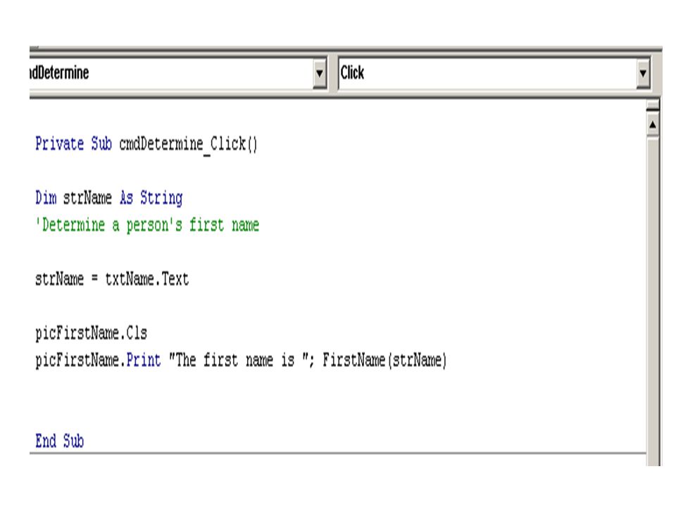Click the 'strName = txtName.Text' line
676x507 pixels.
click(x=112, y=279)
